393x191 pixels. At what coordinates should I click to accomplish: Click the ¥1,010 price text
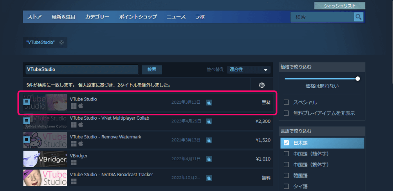coord(263,159)
